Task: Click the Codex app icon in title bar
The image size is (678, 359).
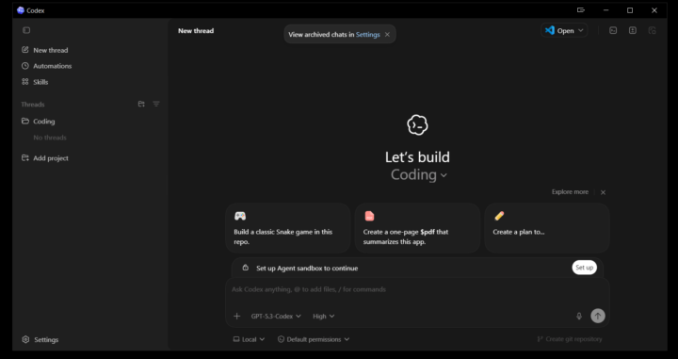Action: pos(21,10)
